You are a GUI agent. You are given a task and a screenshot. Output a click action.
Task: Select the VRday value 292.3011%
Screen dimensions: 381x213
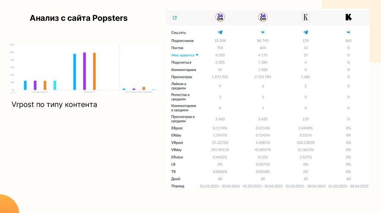pos(220,150)
